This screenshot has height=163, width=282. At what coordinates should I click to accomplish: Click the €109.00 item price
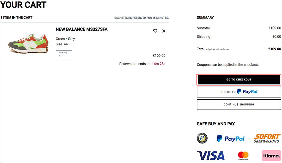(x=159, y=56)
